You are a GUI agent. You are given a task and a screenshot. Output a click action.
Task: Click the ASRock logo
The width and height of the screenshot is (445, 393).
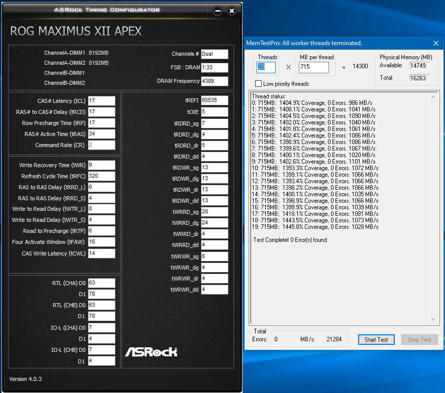[151, 351]
